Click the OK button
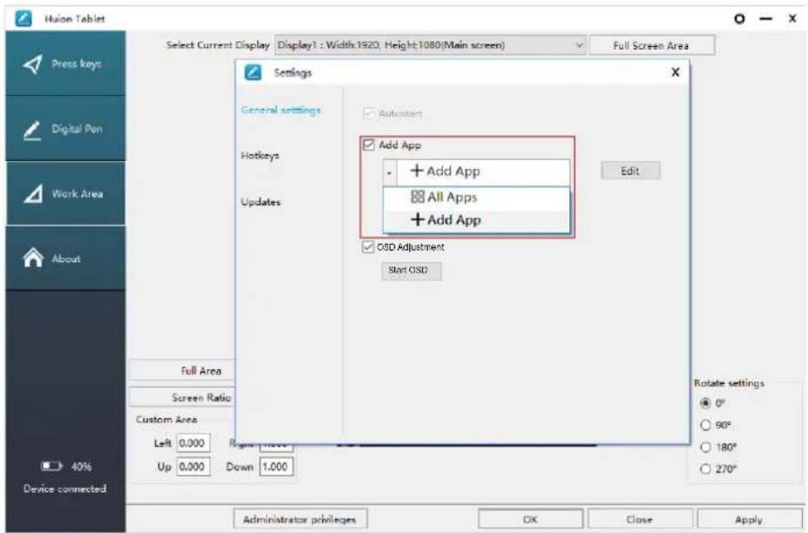The image size is (808, 533). [531, 519]
